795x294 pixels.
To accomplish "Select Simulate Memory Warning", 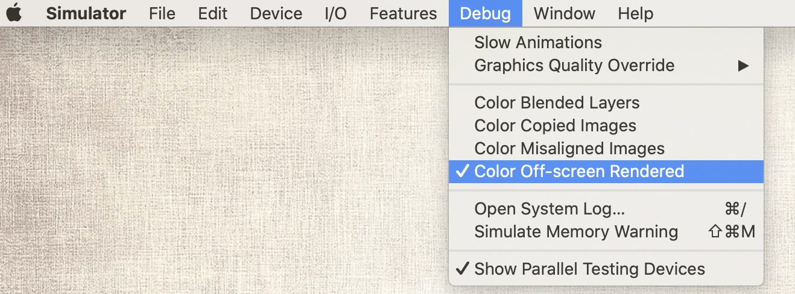I will pos(606,232).
